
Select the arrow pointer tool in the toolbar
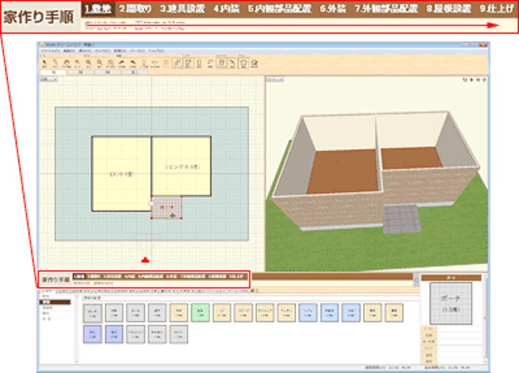[x=43, y=62]
